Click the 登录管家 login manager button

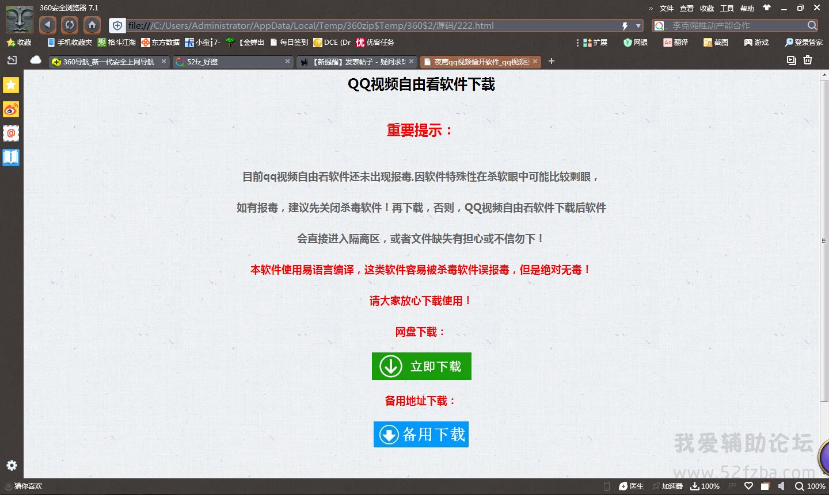click(x=804, y=43)
